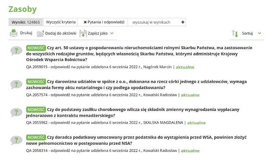273x160 pixels.
Task: Focus the wyszukaj w wynikach search field
Action: coord(154,22)
